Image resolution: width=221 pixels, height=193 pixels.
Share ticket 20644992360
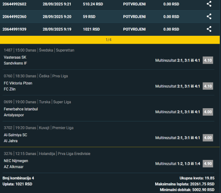[209, 16]
